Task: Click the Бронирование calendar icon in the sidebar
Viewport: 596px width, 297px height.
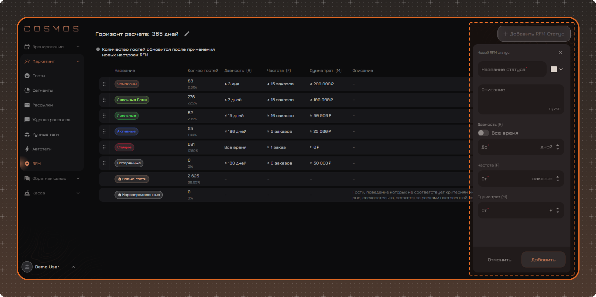Action: click(27, 47)
